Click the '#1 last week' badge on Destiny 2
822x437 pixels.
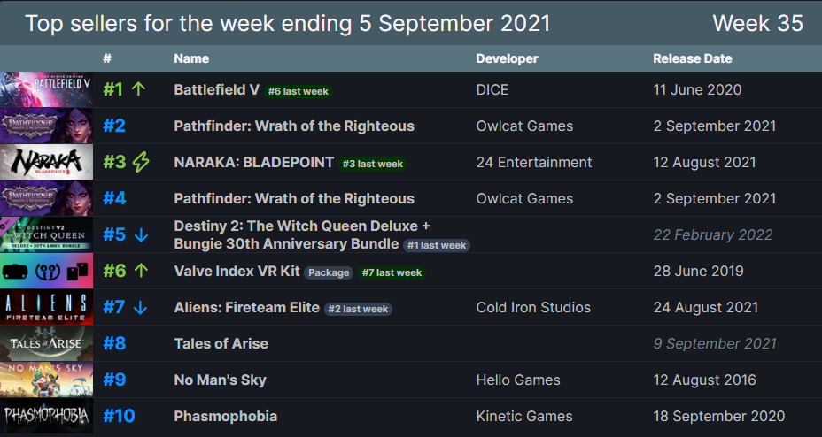coord(437,245)
